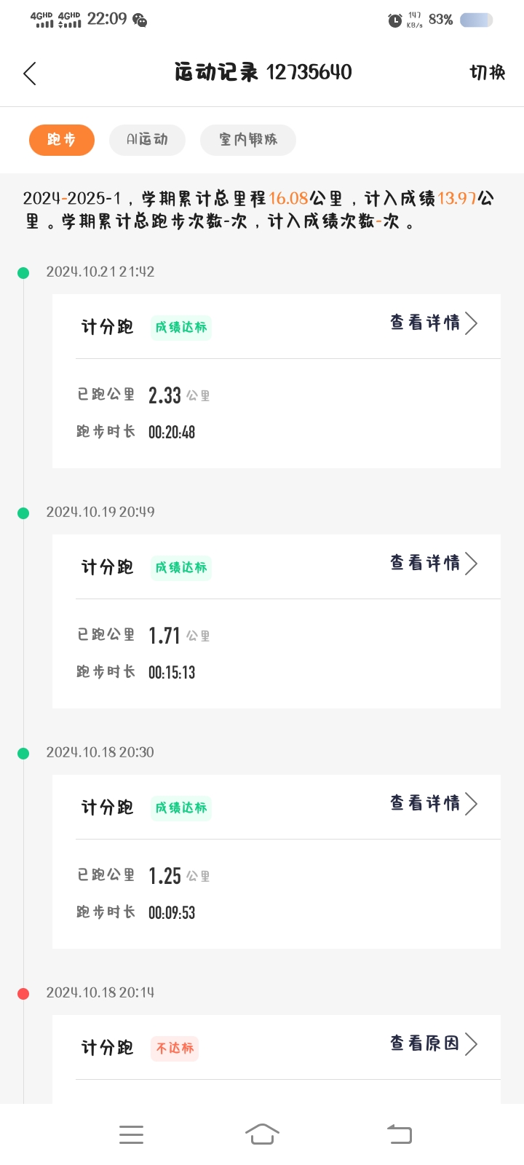Tap the alarm clock status icon

(x=394, y=20)
